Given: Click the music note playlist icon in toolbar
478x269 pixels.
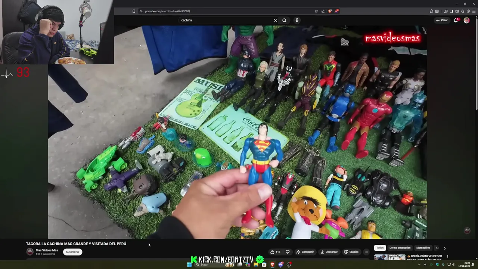Looking at the screenshot, I should pos(446,11).
